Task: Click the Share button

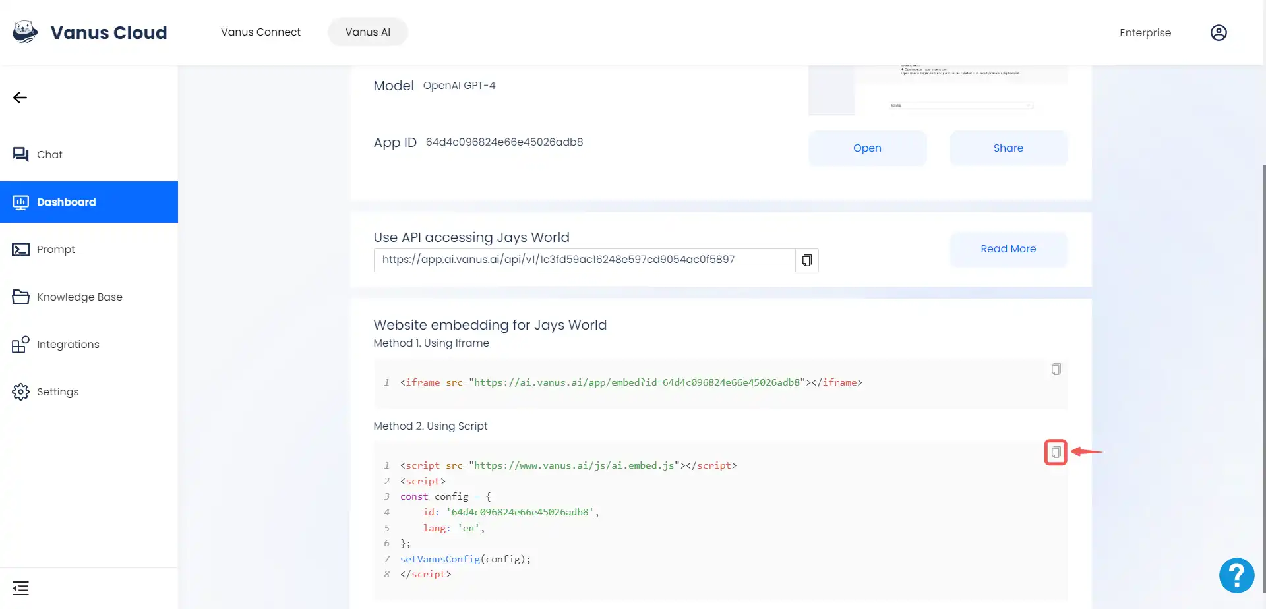Action: click(1008, 148)
